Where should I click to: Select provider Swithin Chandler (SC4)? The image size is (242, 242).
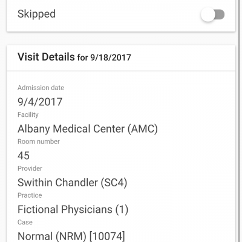(x=72, y=183)
